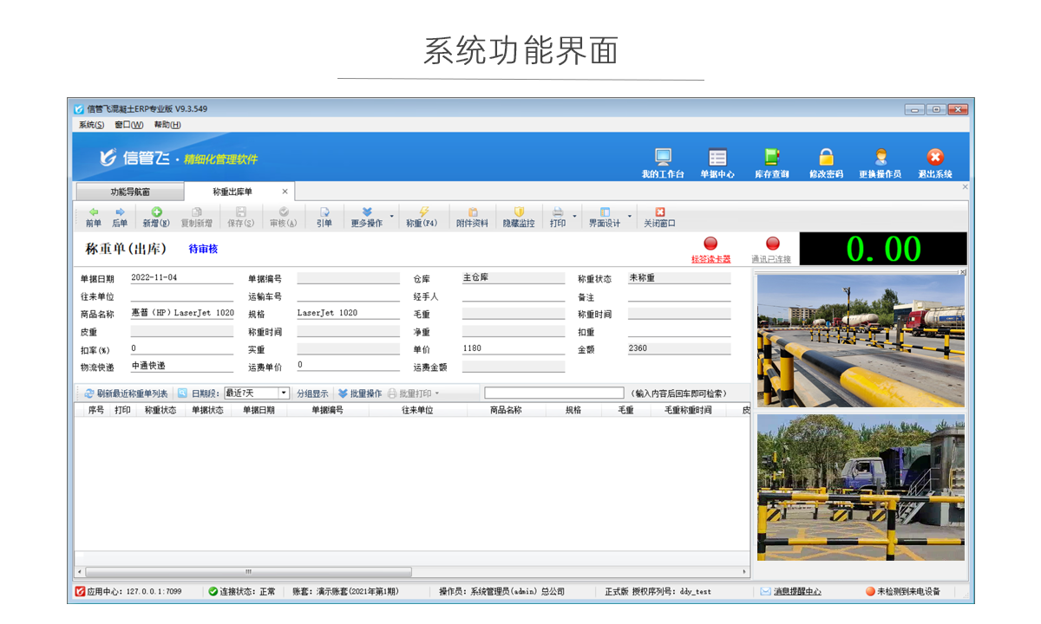Click the 称重(F4) lightning icon
Screen dimensions: 1041x624
[x=423, y=212]
